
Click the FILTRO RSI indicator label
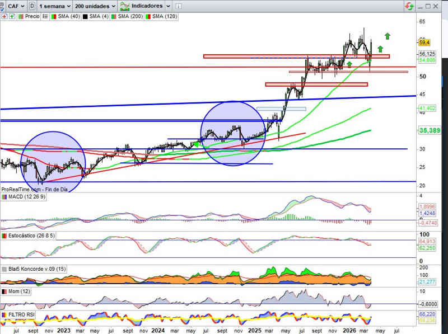23,316
